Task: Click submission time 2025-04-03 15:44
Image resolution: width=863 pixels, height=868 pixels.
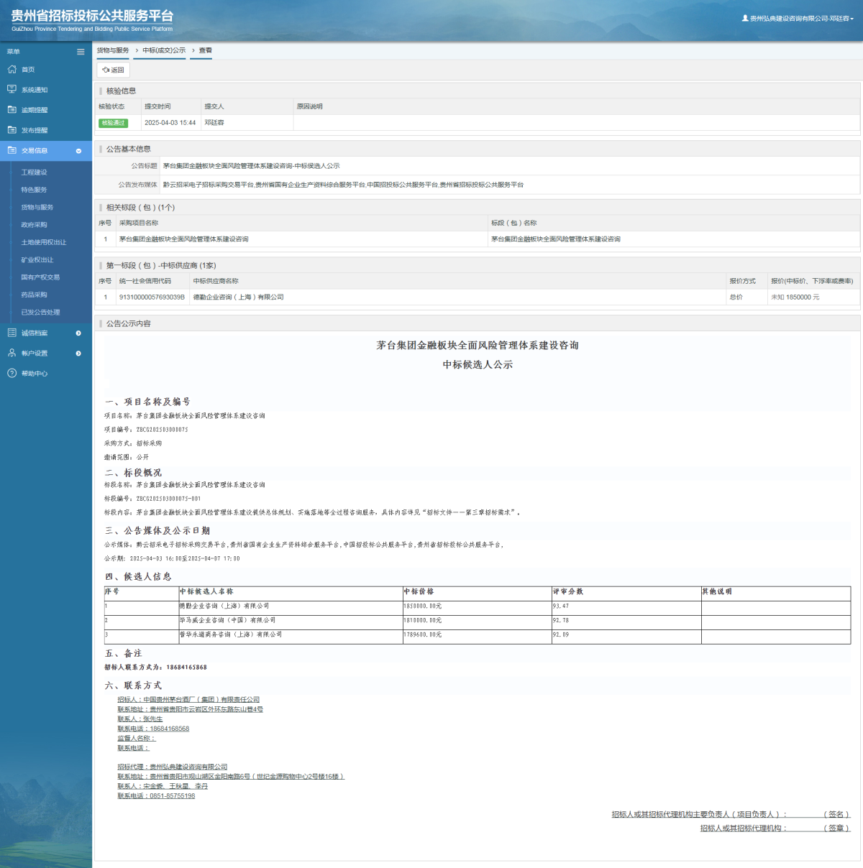Action: (170, 123)
